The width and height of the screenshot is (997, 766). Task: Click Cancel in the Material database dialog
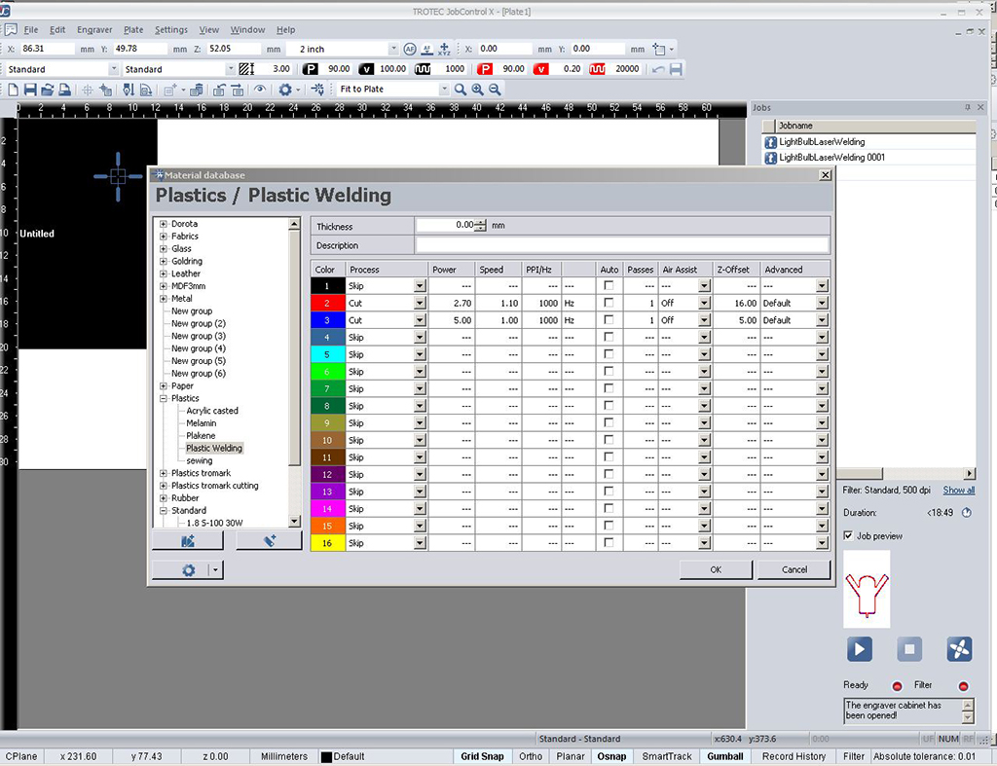[x=794, y=570]
